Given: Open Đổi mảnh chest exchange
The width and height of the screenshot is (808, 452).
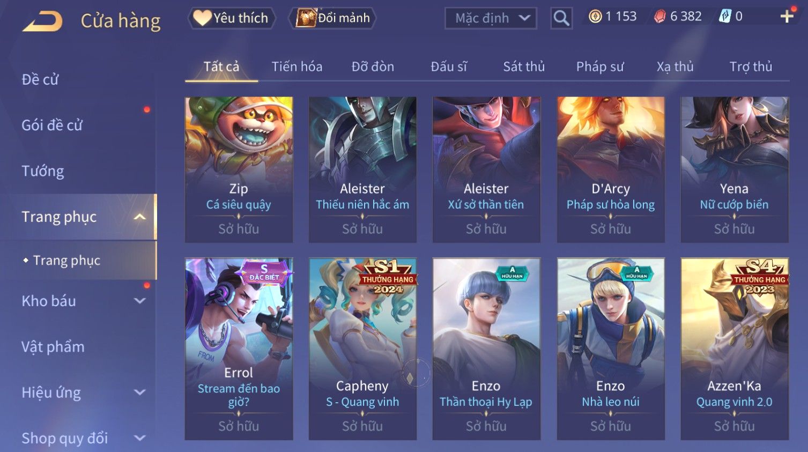Looking at the screenshot, I should 333,18.
